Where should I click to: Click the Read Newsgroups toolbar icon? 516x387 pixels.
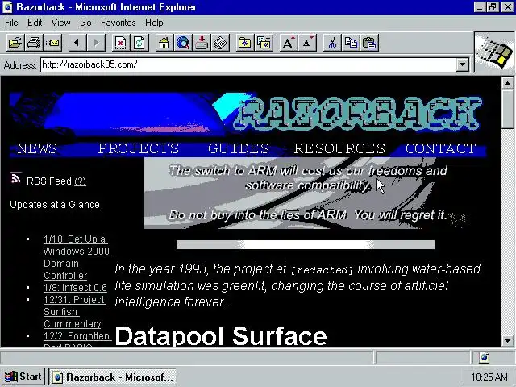point(202,43)
